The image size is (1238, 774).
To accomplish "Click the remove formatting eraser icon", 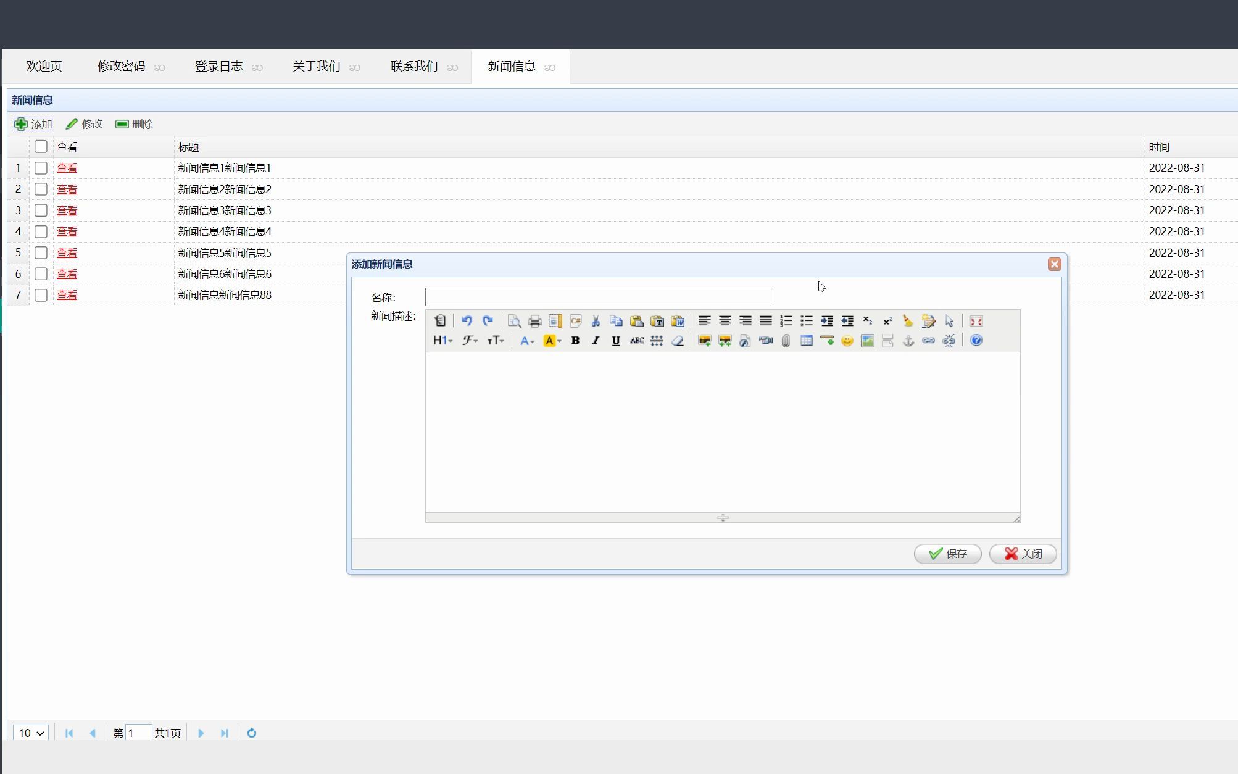I will (677, 341).
